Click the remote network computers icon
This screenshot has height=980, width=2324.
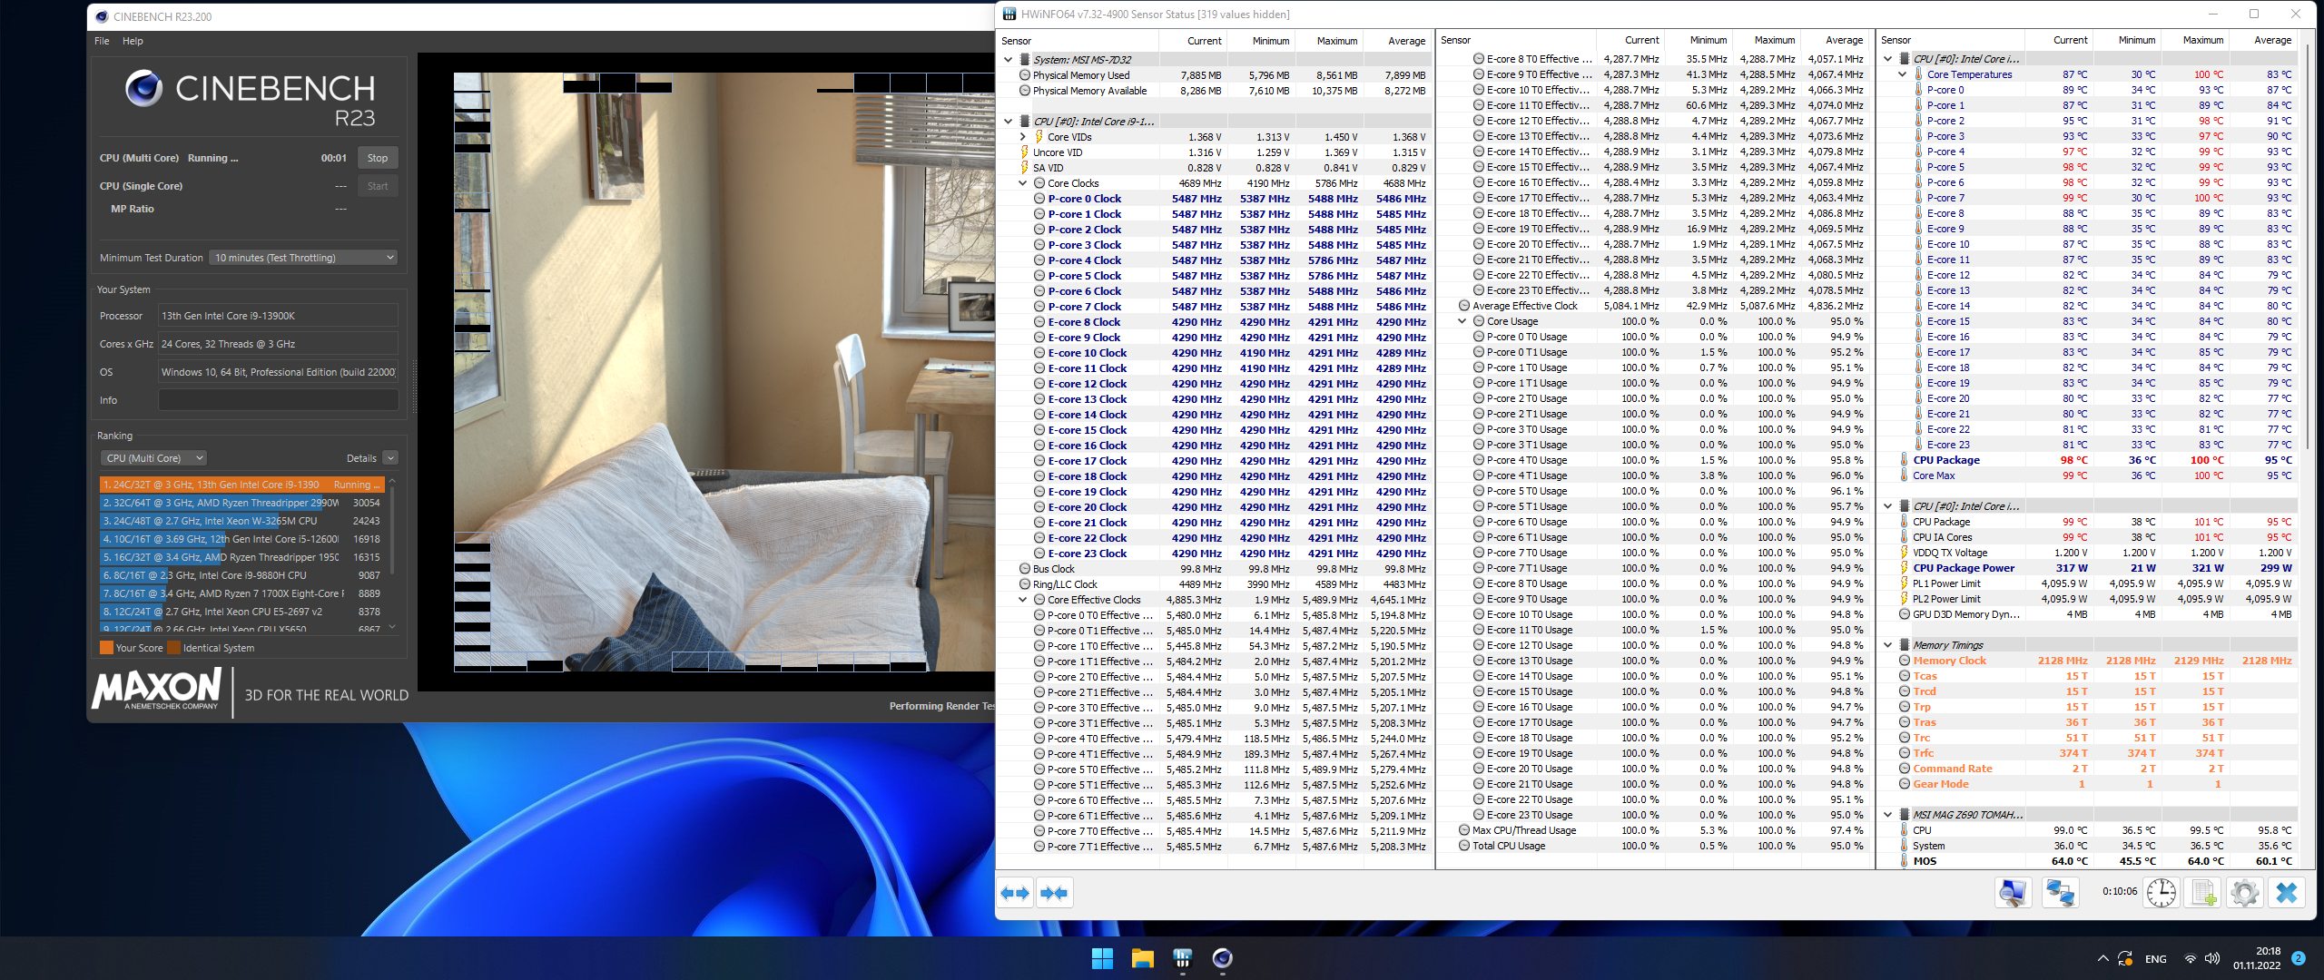2060,893
